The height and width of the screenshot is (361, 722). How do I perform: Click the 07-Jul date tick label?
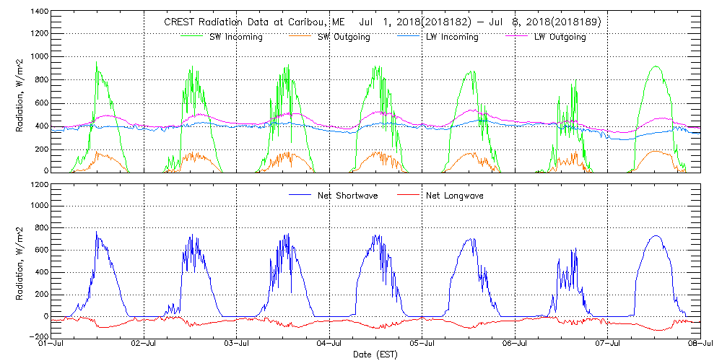point(608,344)
